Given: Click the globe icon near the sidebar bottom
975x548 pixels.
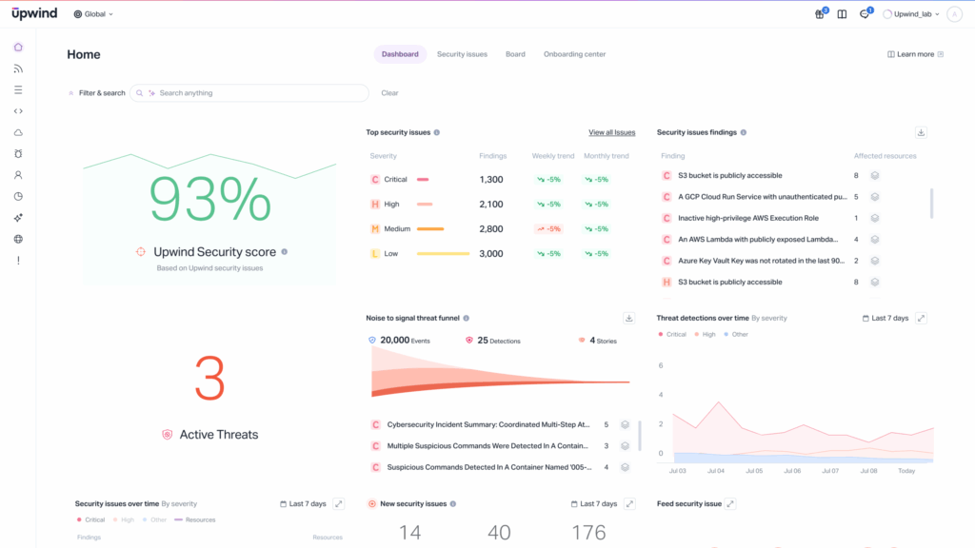Looking at the screenshot, I should tap(18, 239).
